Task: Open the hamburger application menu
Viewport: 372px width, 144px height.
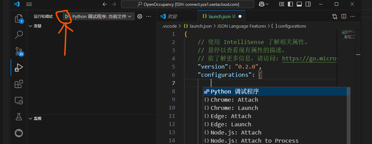Action: 29,4
